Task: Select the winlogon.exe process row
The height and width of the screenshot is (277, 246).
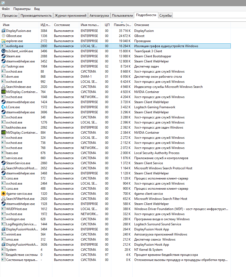Action: [116, 219]
